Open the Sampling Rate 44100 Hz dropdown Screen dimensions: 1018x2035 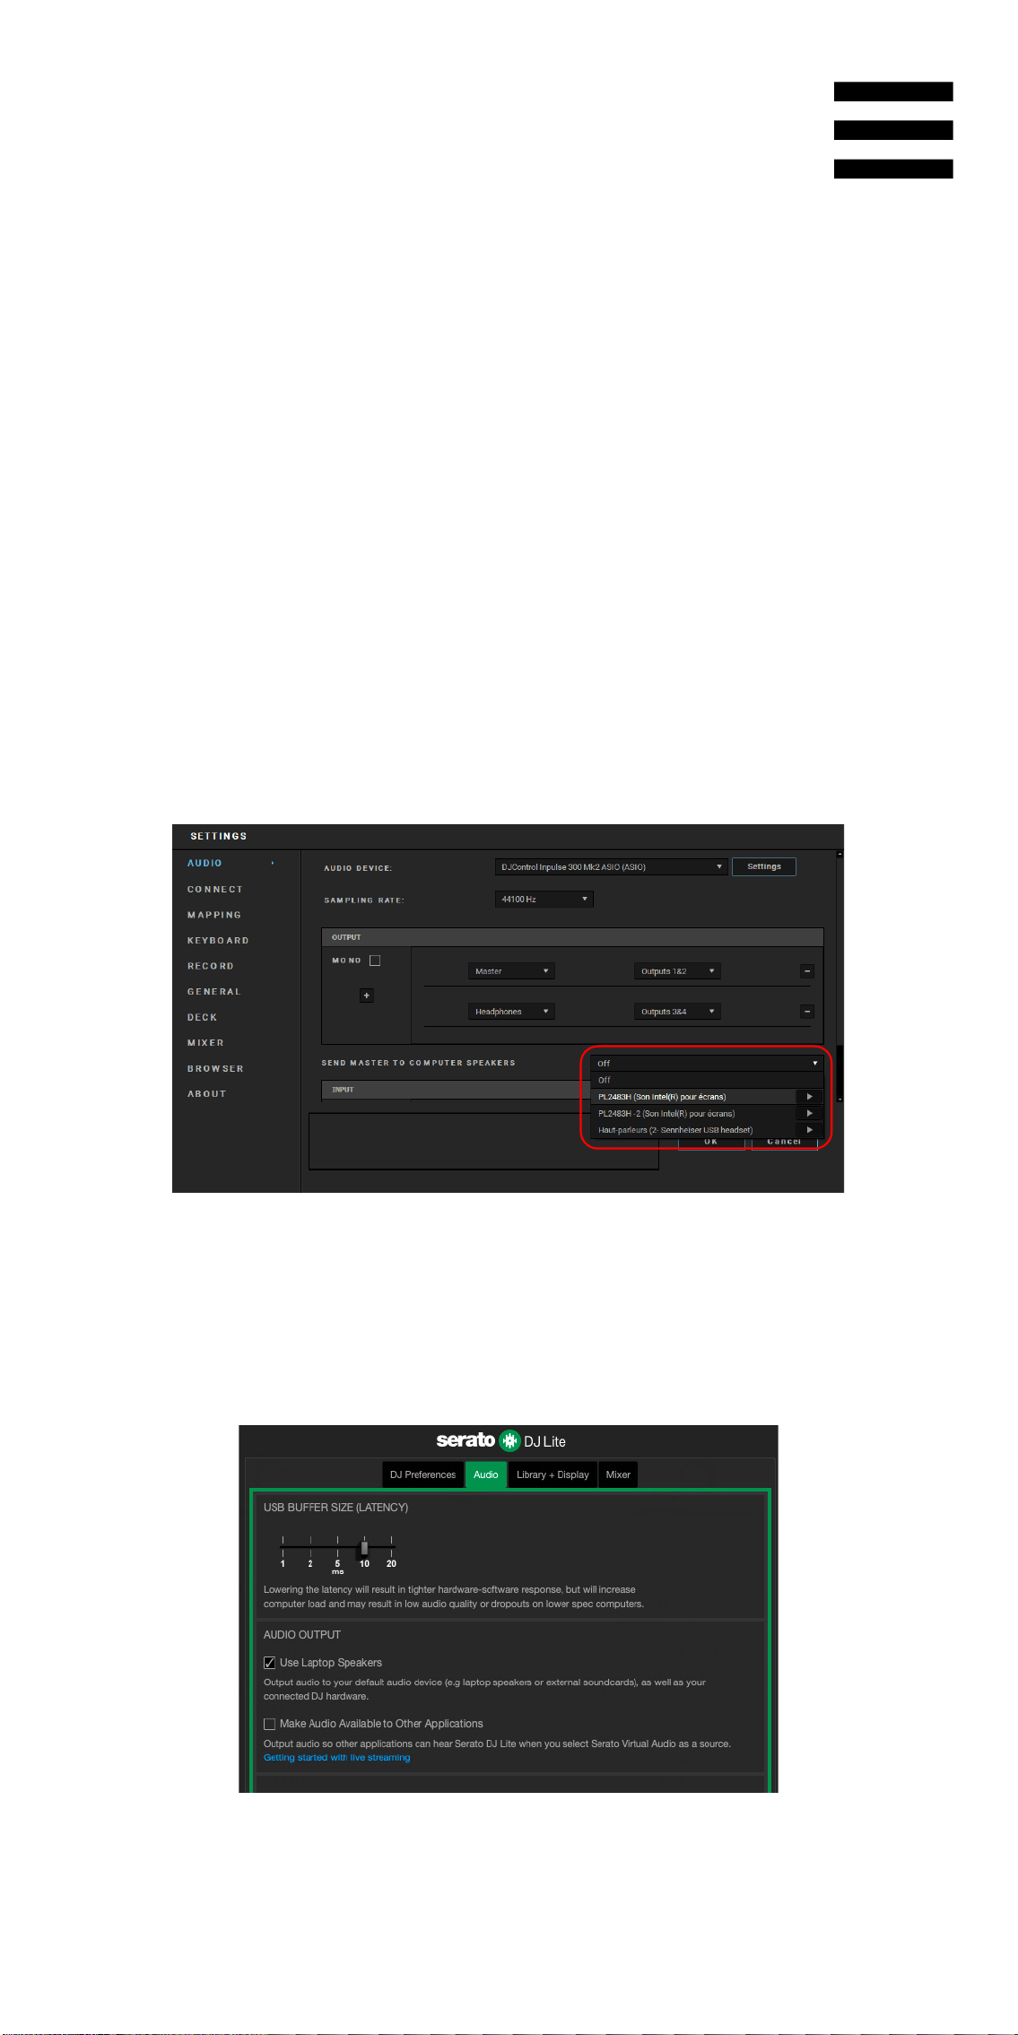544,900
